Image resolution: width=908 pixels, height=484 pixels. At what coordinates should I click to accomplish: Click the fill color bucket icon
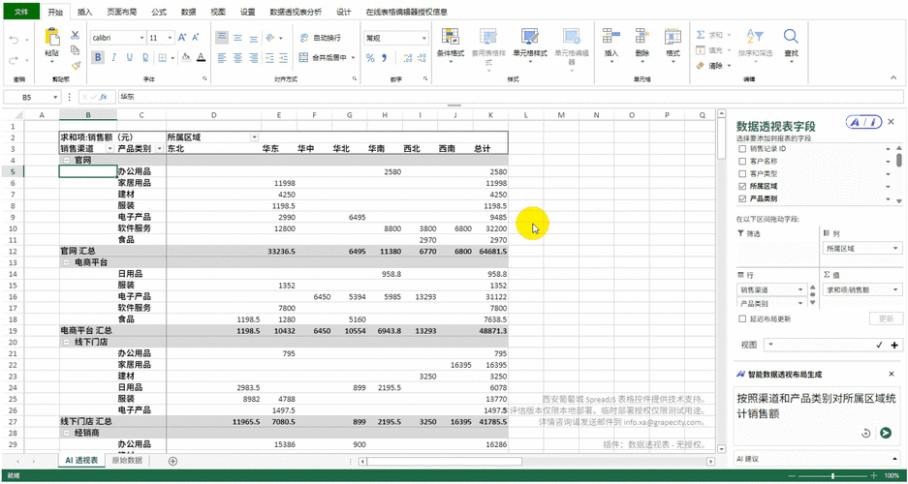pyautogui.click(x=186, y=57)
